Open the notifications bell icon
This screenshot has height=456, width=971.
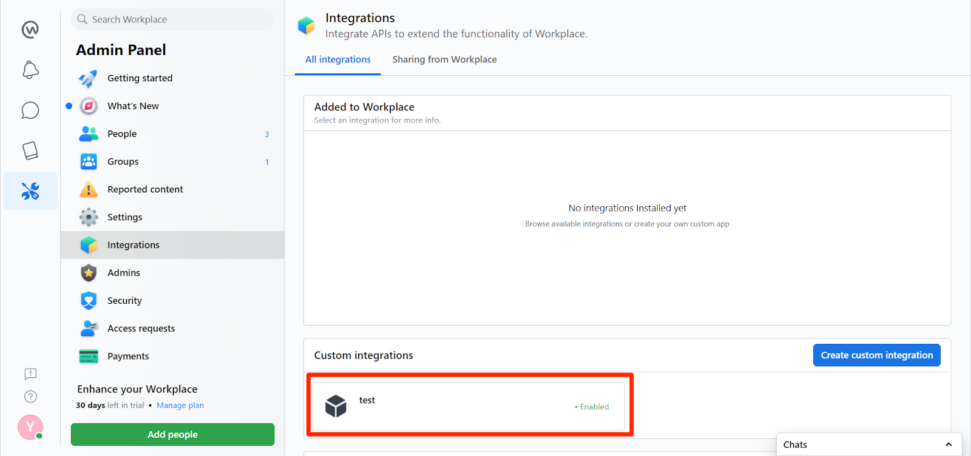tap(30, 70)
